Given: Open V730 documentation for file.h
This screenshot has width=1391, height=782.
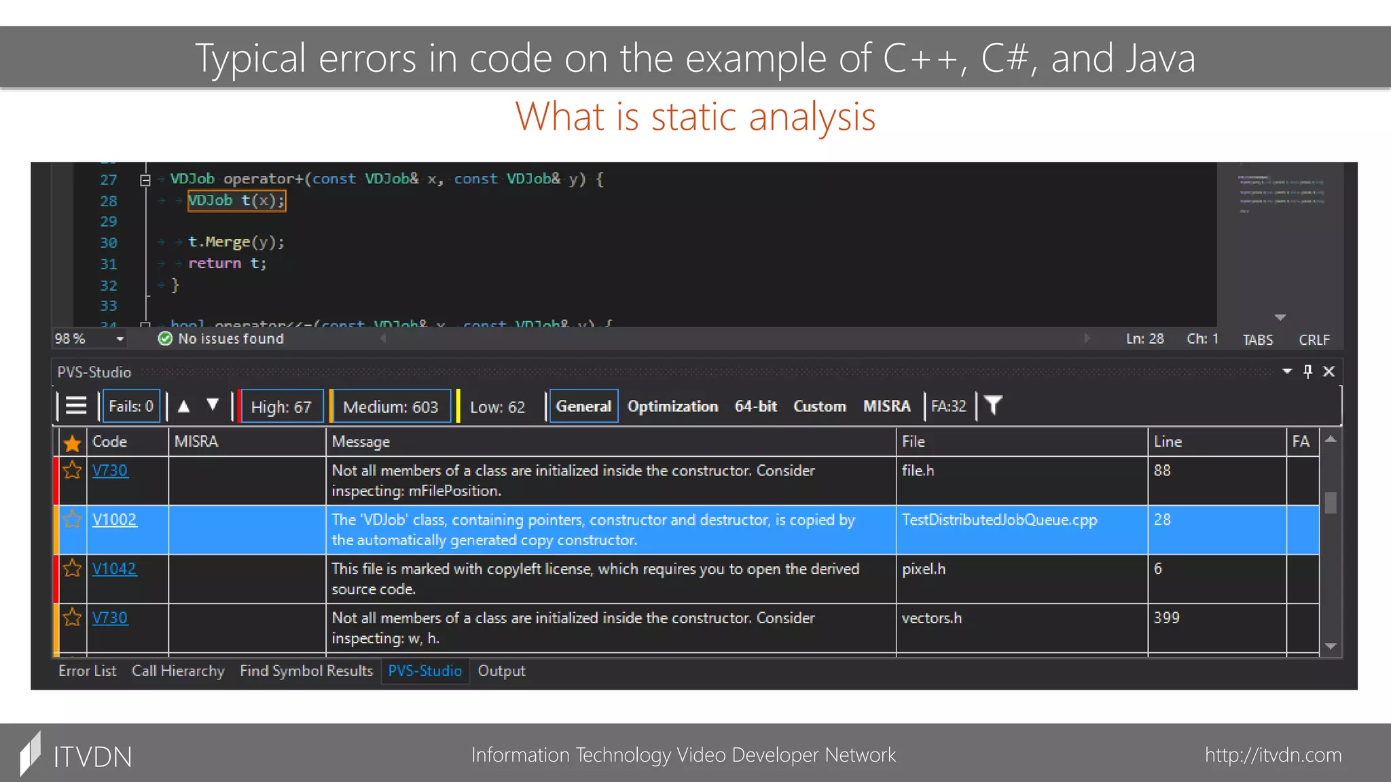Looking at the screenshot, I should coord(110,470).
